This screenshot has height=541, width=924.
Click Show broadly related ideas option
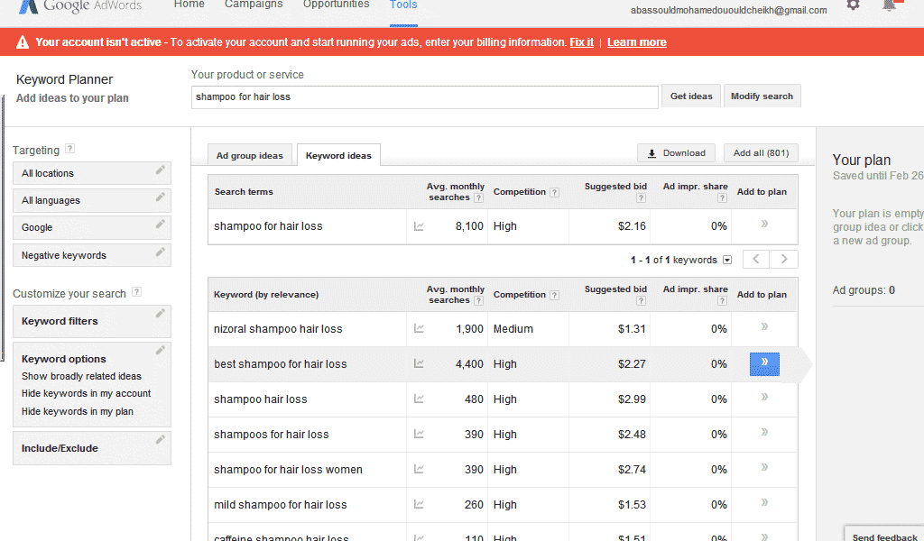[x=81, y=376]
